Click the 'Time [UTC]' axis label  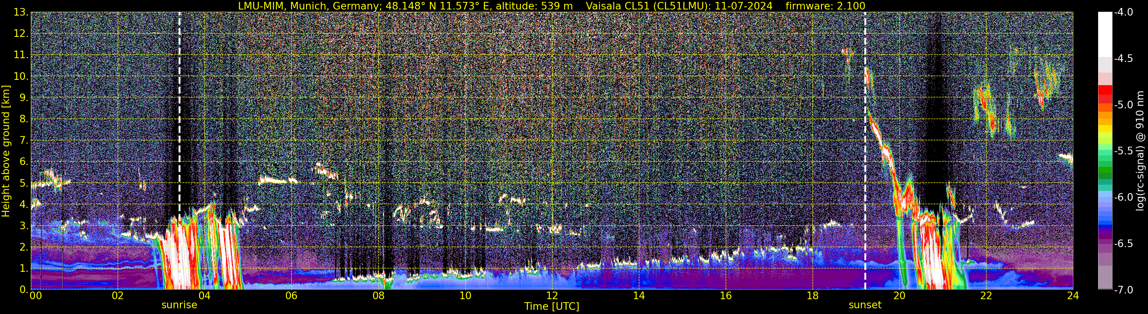click(x=552, y=306)
